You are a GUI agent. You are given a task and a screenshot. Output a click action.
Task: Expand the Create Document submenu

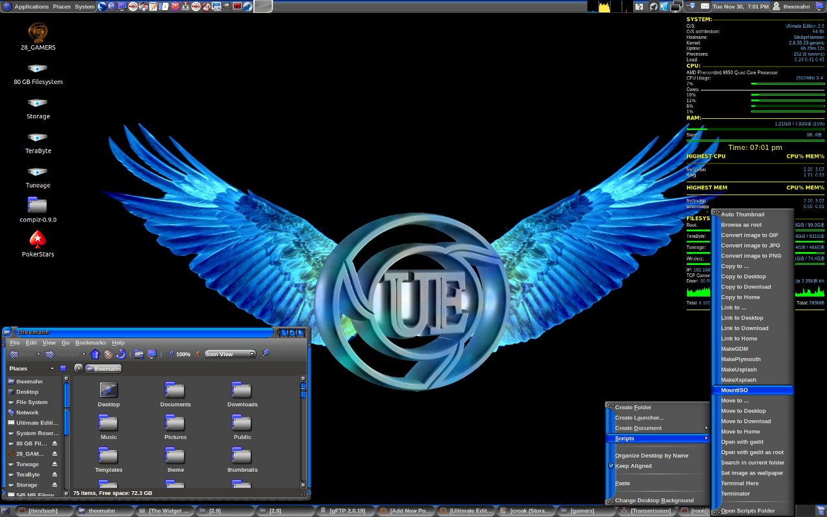click(658, 428)
